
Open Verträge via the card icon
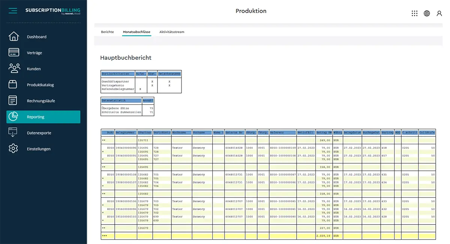pos(13,53)
